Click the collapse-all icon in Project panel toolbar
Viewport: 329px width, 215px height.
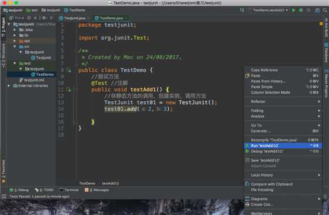pos(35,18)
